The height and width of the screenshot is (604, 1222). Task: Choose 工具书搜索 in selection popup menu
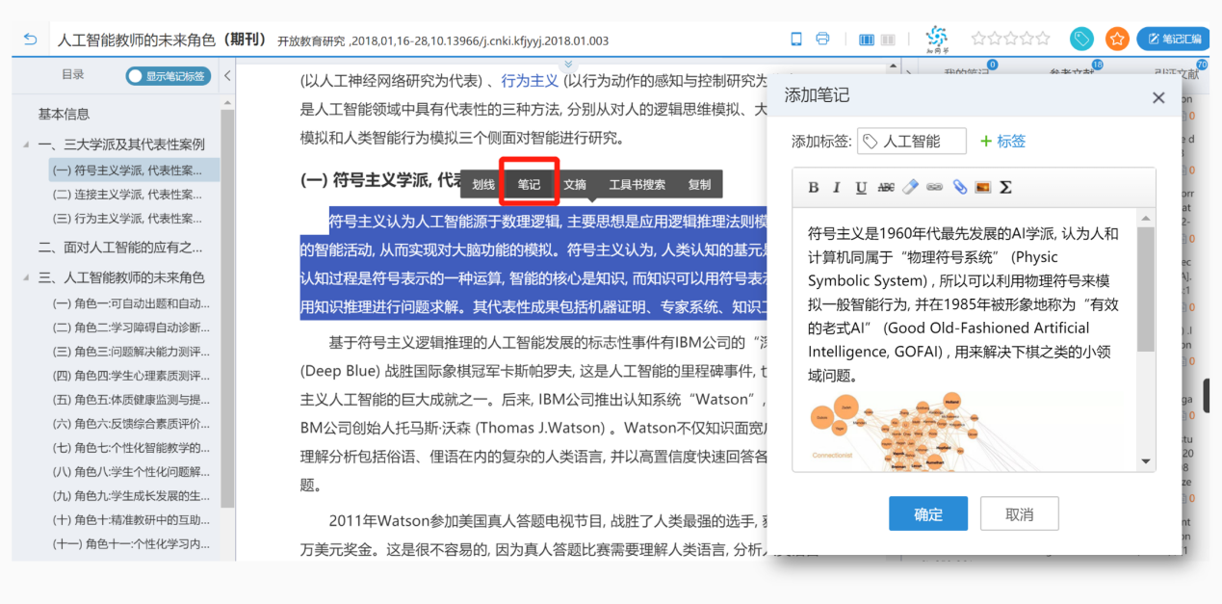pyautogui.click(x=637, y=184)
